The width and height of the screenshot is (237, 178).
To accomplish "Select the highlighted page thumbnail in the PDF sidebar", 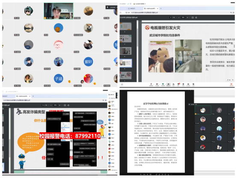I will (x=126, y=63).
